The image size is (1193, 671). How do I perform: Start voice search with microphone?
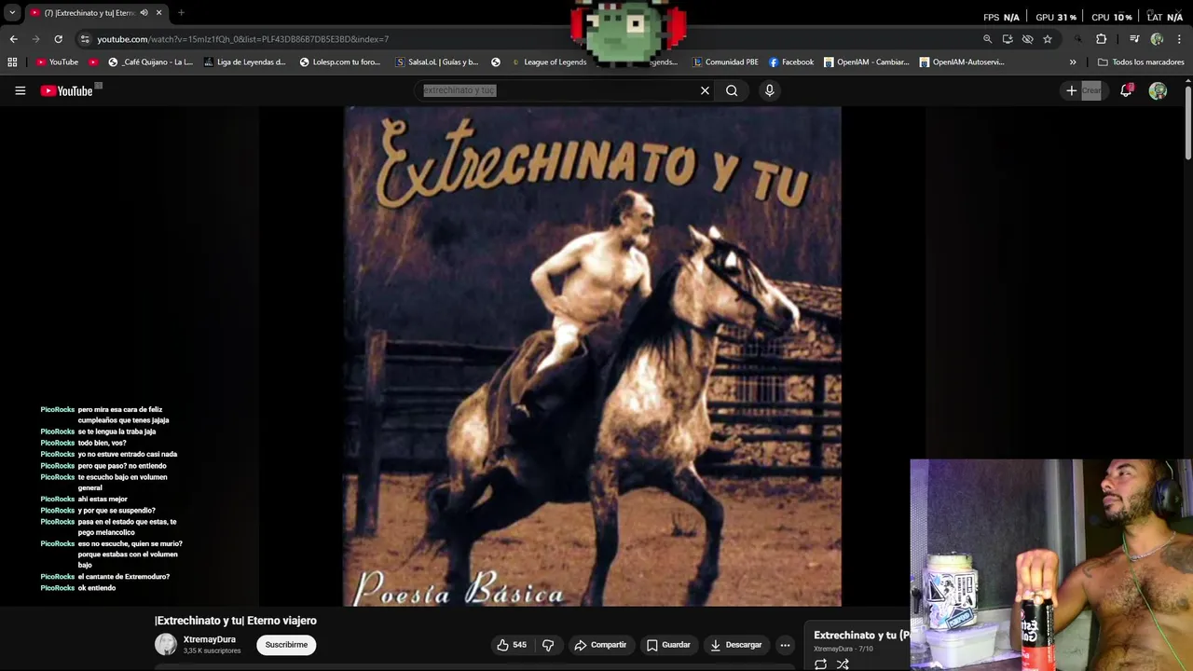[769, 90]
